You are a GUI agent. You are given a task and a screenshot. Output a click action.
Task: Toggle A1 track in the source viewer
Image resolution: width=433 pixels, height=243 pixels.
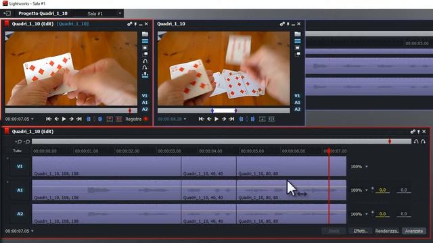tap(297, 103)
